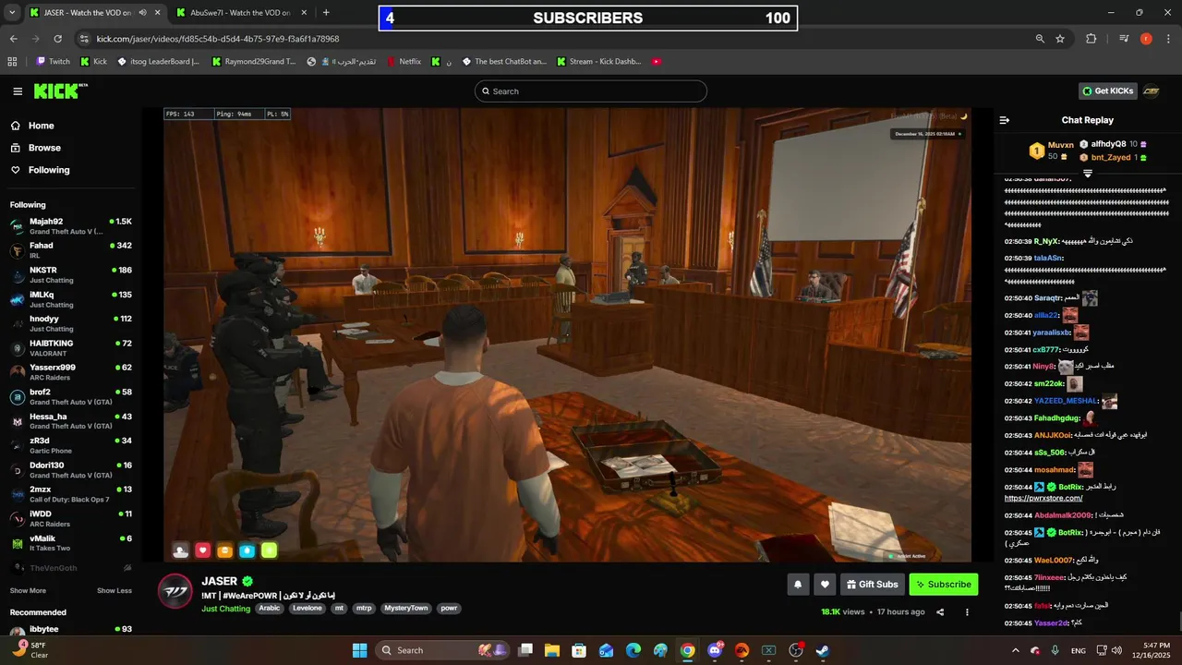Open the Netflix bookmark
The width and height of the screenshot is (1182, 665).
tap(403, 62)
